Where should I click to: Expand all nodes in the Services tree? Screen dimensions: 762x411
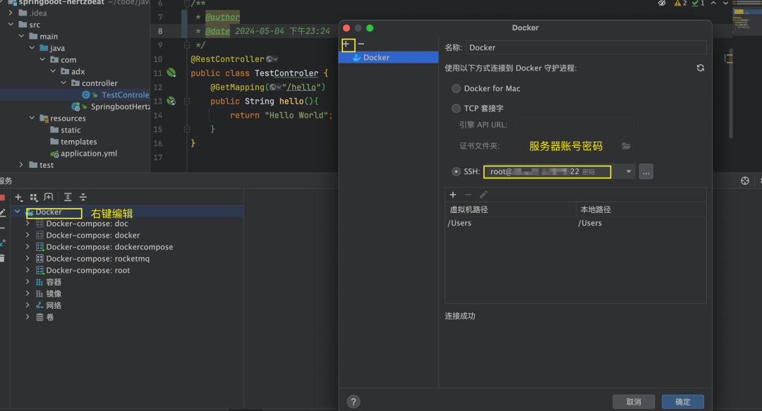pyautogui.click(x=68, y=197)
